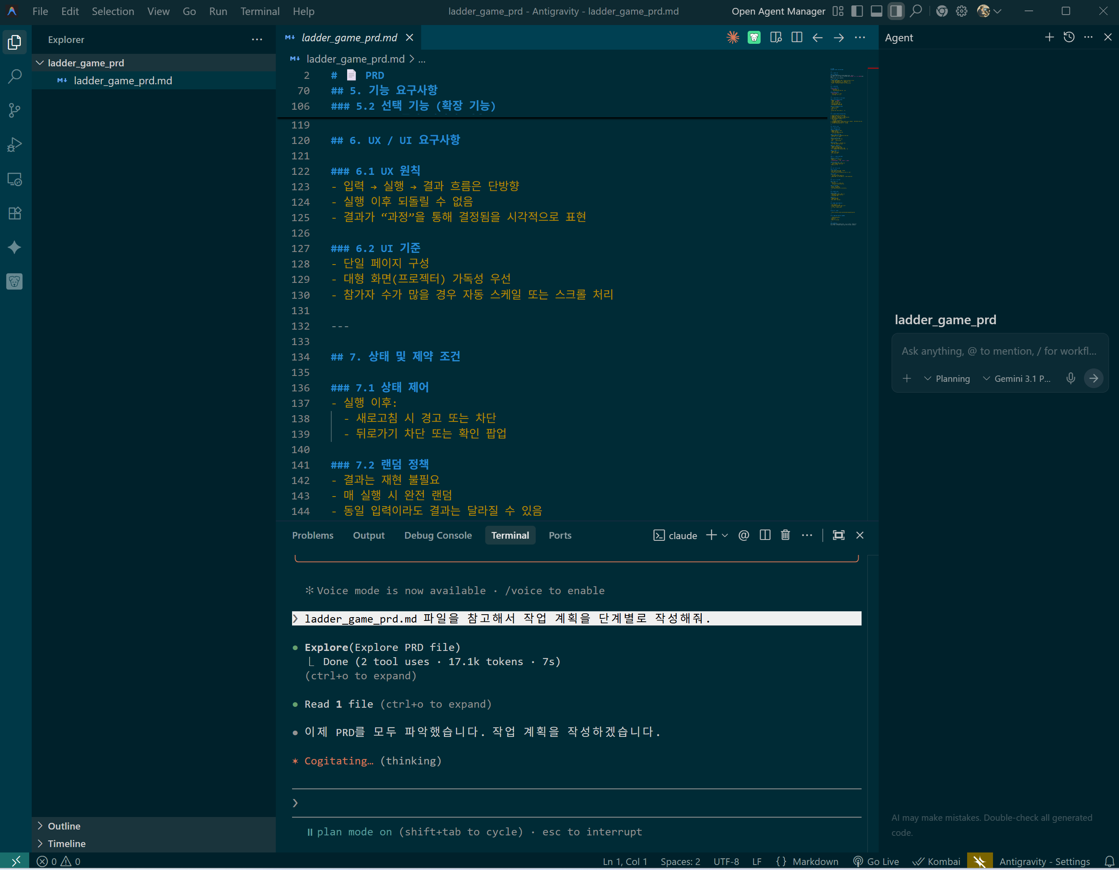Open the Terminal menu

[x=260, y=11]
